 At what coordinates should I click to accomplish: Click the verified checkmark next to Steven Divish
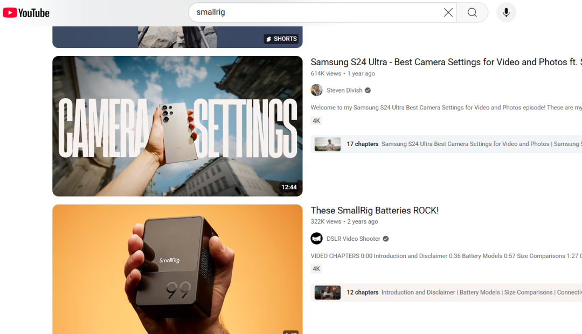point(368,90)
